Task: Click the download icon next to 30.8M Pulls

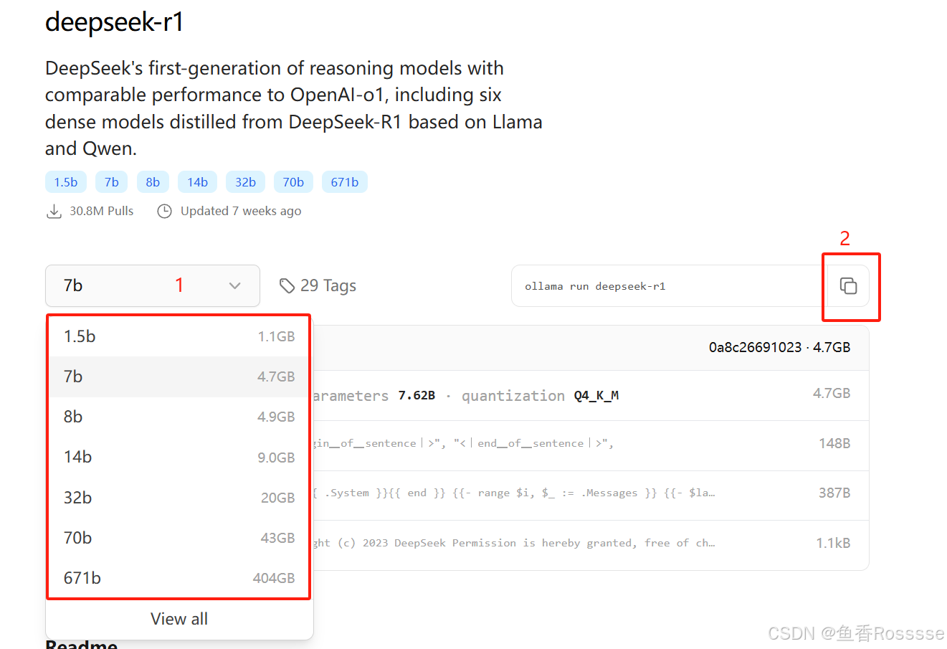Action: (x=54, y=211)
